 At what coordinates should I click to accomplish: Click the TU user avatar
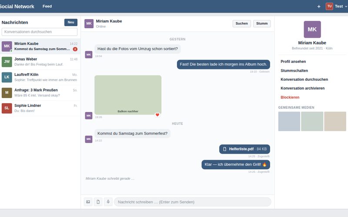pos(329,6)
